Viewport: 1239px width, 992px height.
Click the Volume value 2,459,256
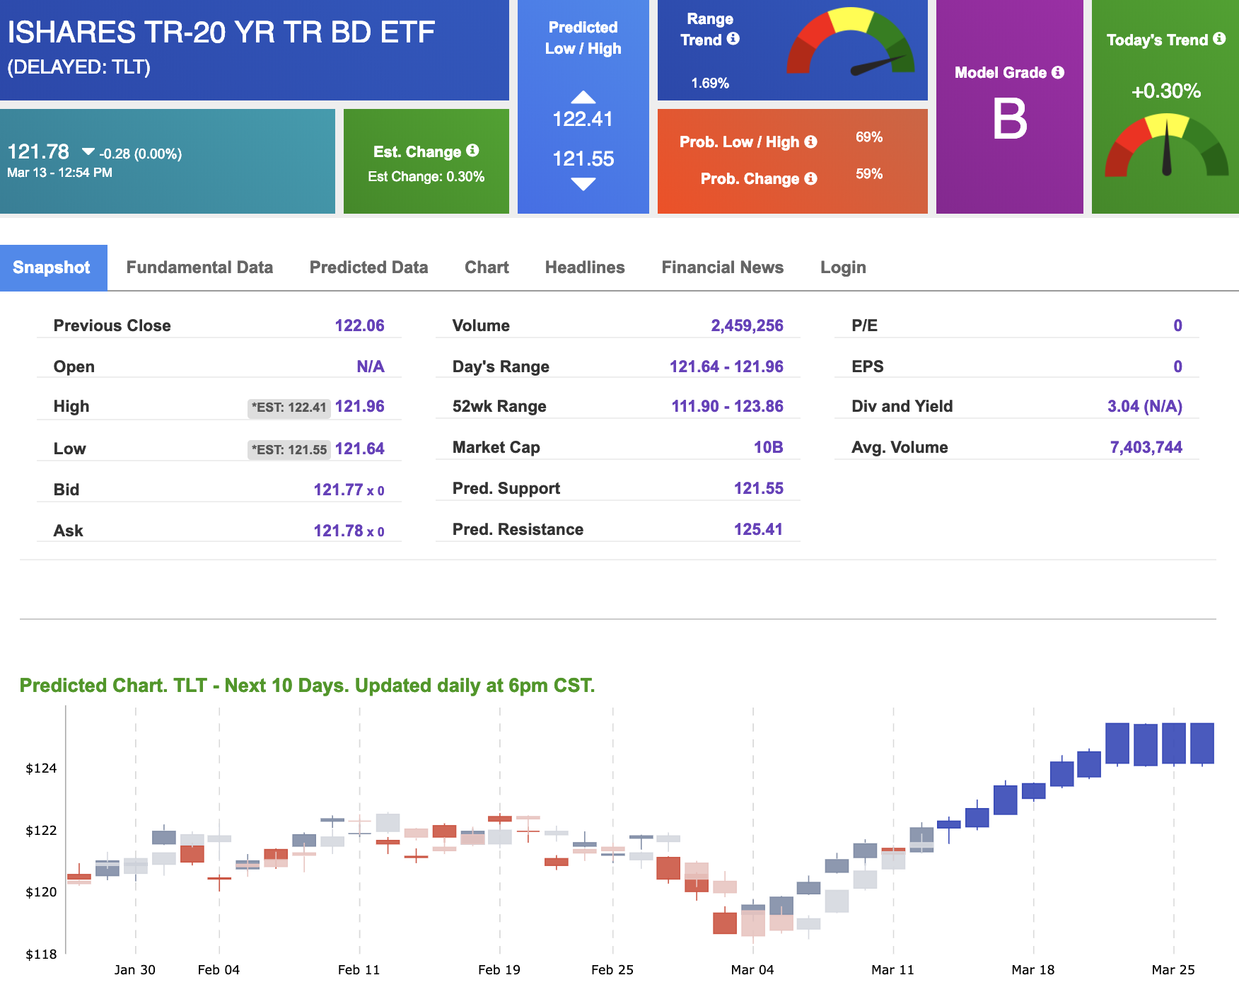[747, 325]
